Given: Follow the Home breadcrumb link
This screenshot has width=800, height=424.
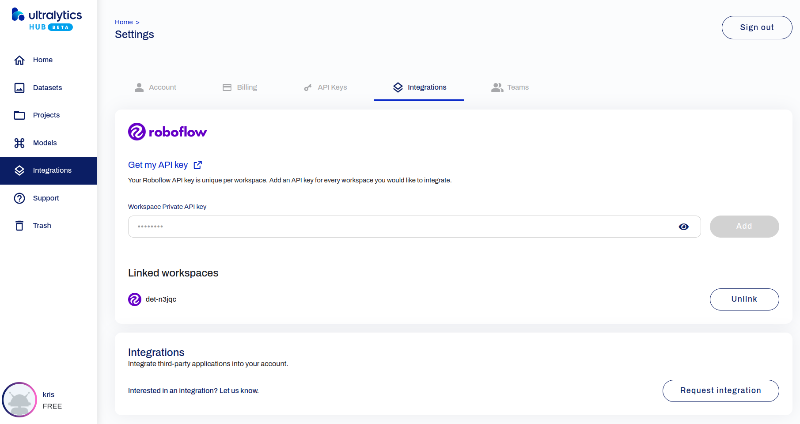Looking at the screenshot, I should click(x=124, y=22).
